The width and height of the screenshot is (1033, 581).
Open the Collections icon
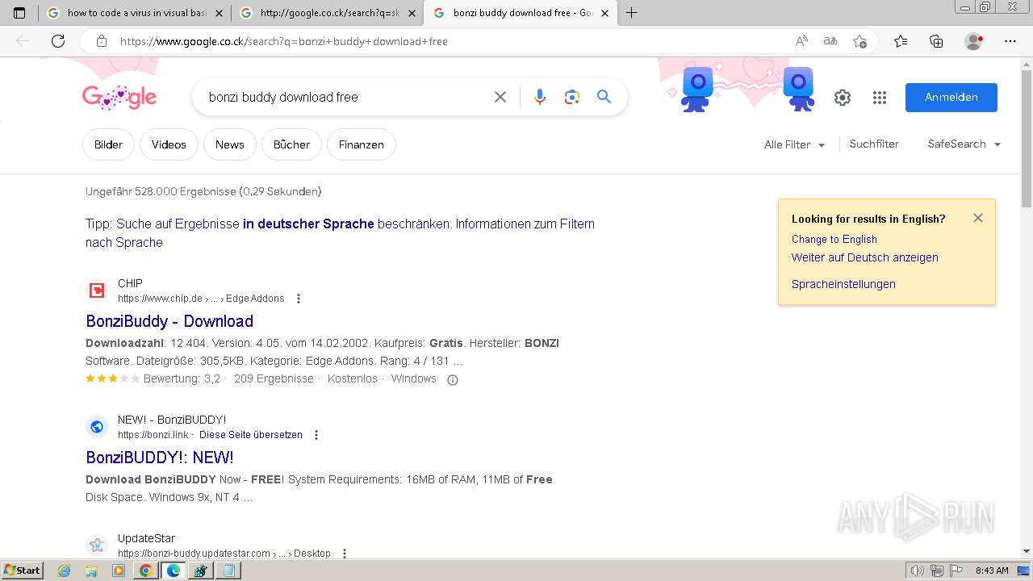[x=936, y=41]
